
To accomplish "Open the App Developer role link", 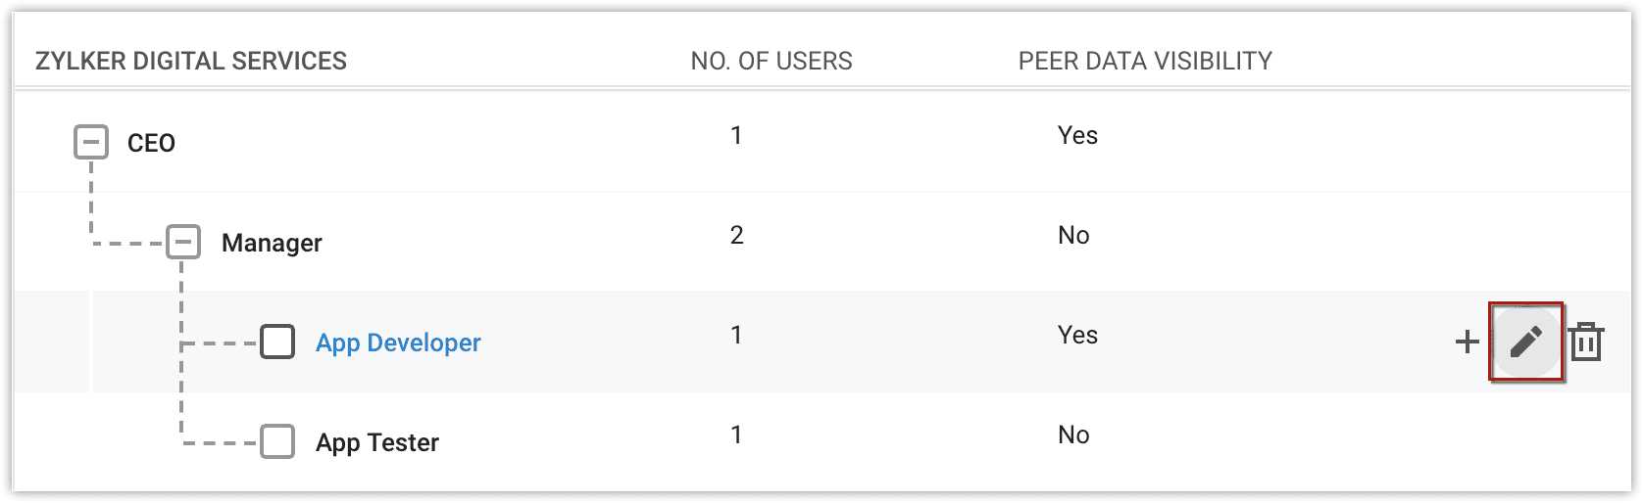I will click(398, 343).
